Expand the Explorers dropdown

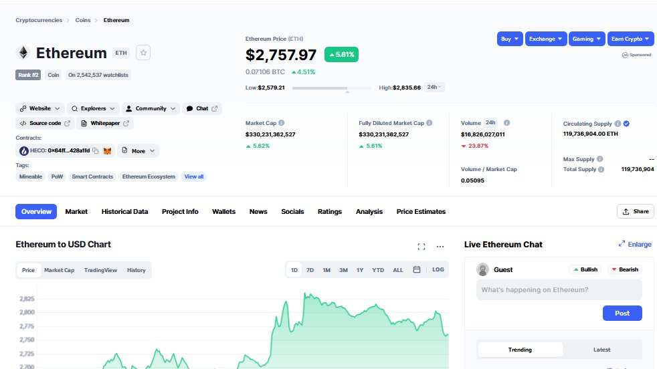point(93,108)
